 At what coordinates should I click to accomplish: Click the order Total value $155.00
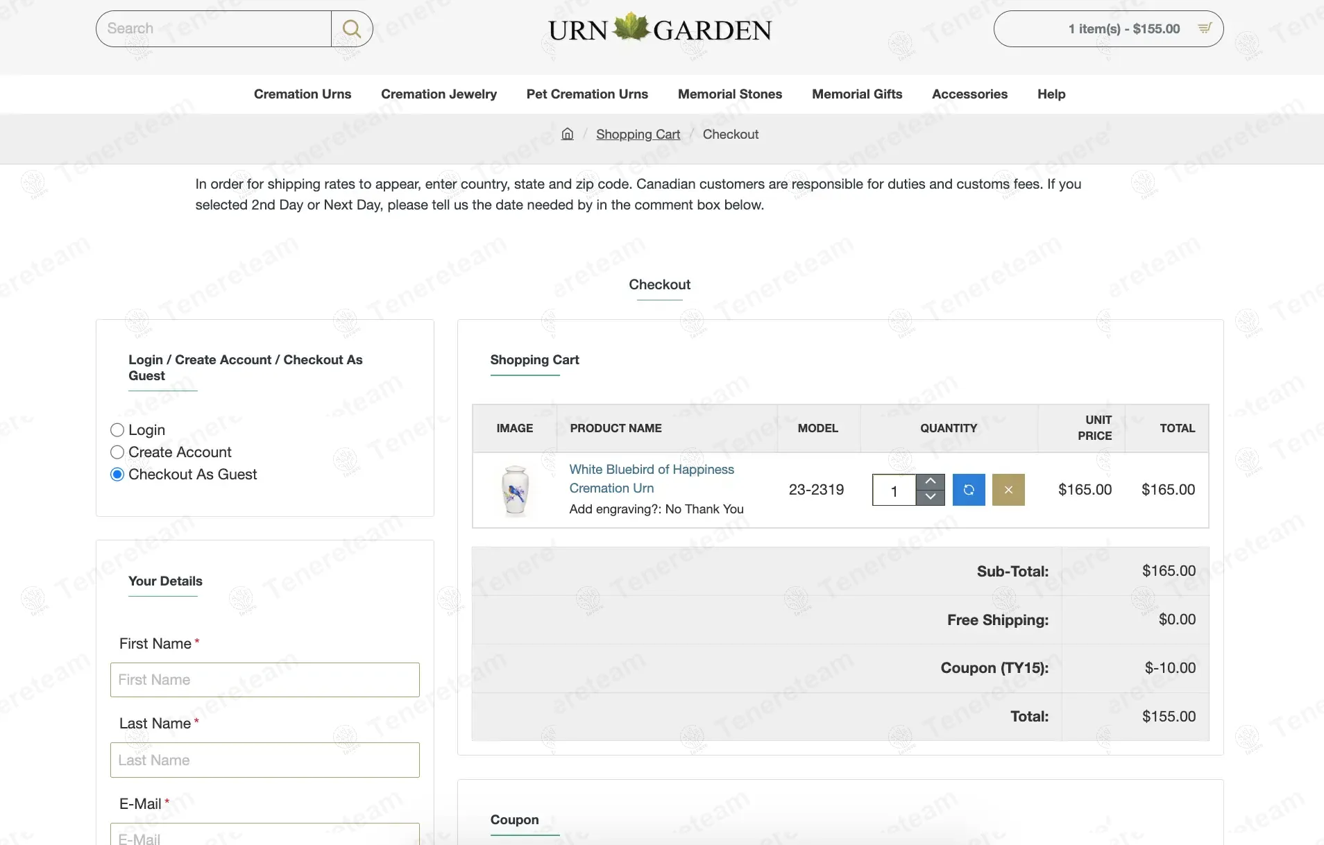coord(1169,717)
